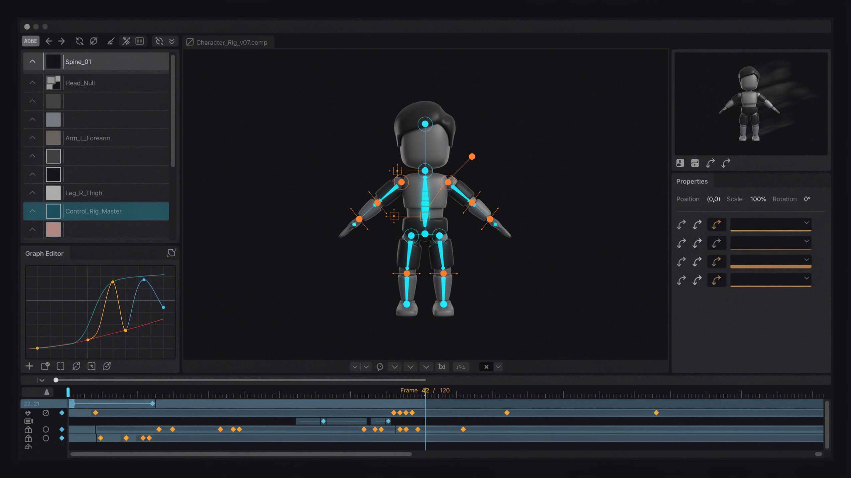Click the bracket frame icon under graph
851x478 pixels.
(x=61, y=366)
